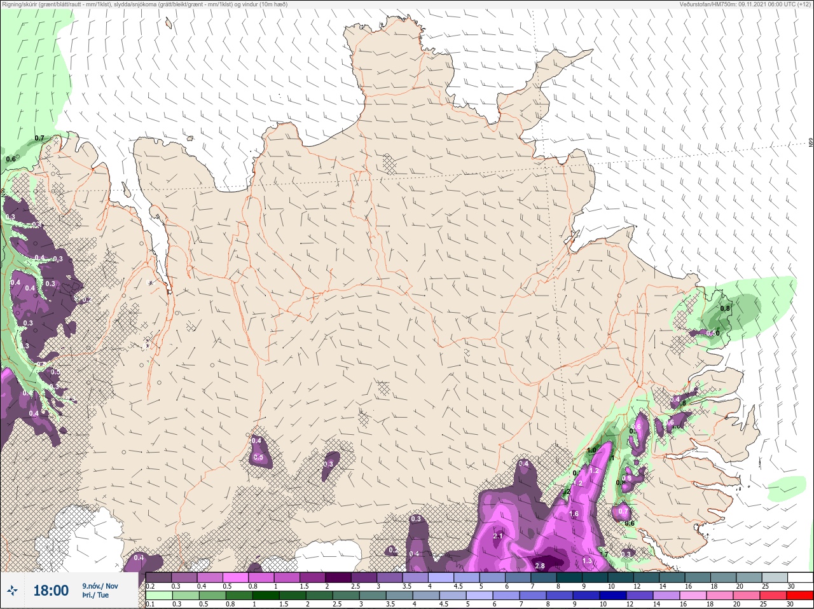Pick the dark blue 10 swatch in bottom legend row
Viewport: 814px width, 609px height.
coord(613,595)
